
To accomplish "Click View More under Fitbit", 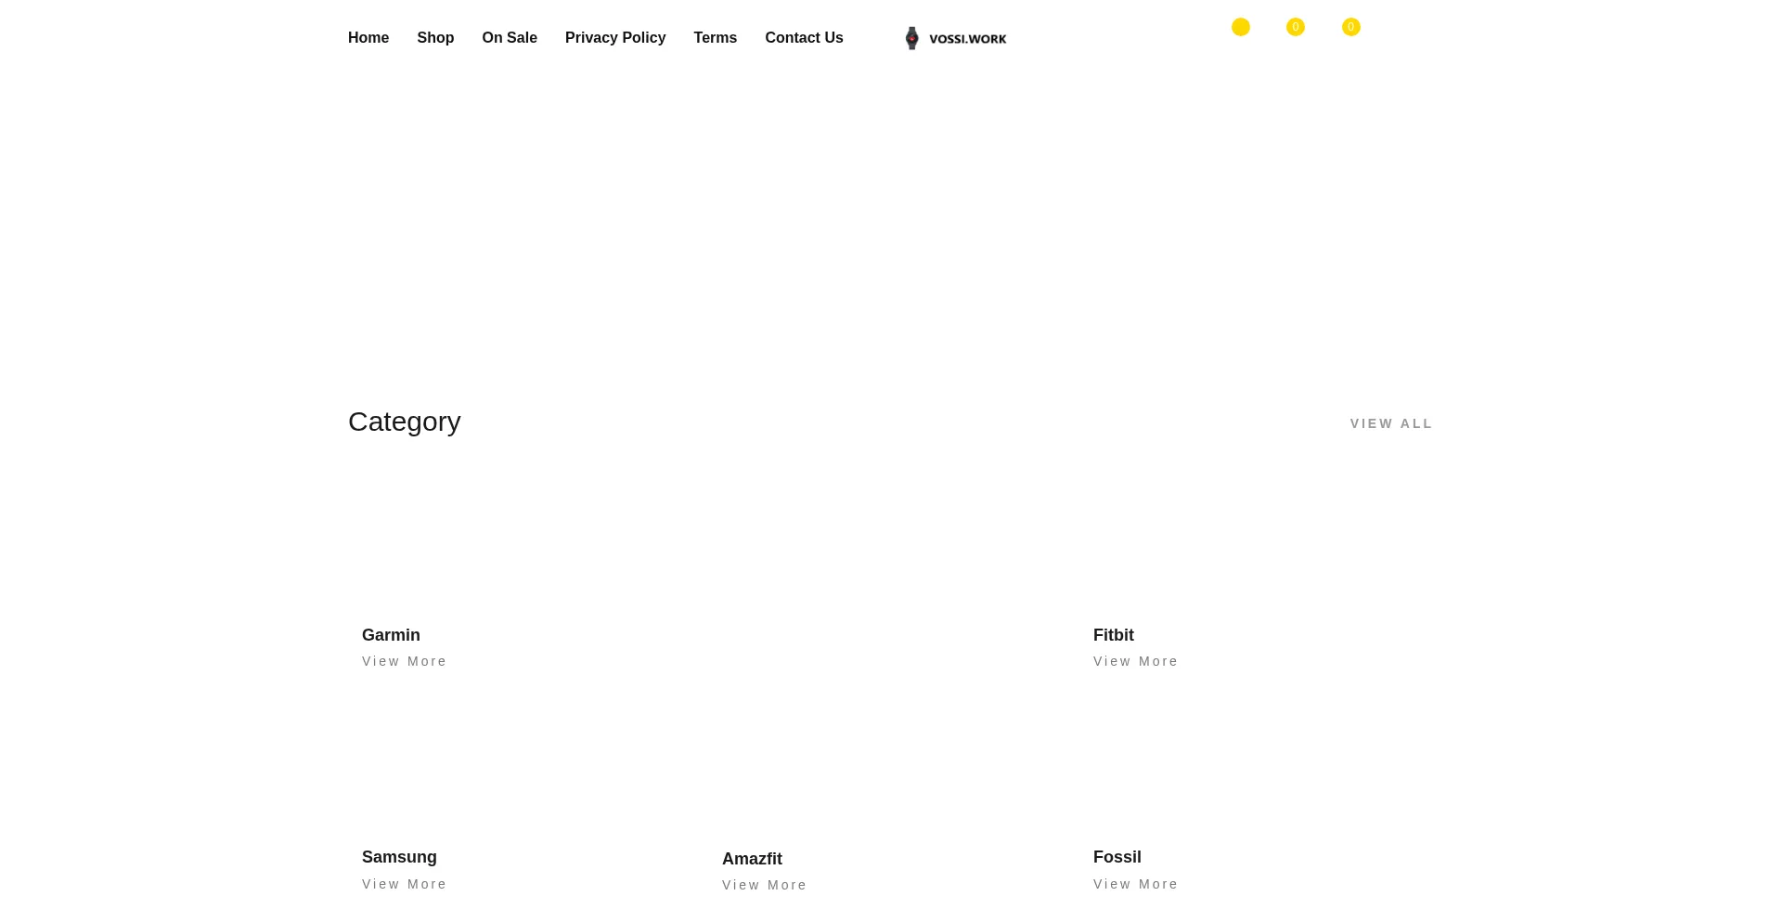I will click(x=1135, y=661).
